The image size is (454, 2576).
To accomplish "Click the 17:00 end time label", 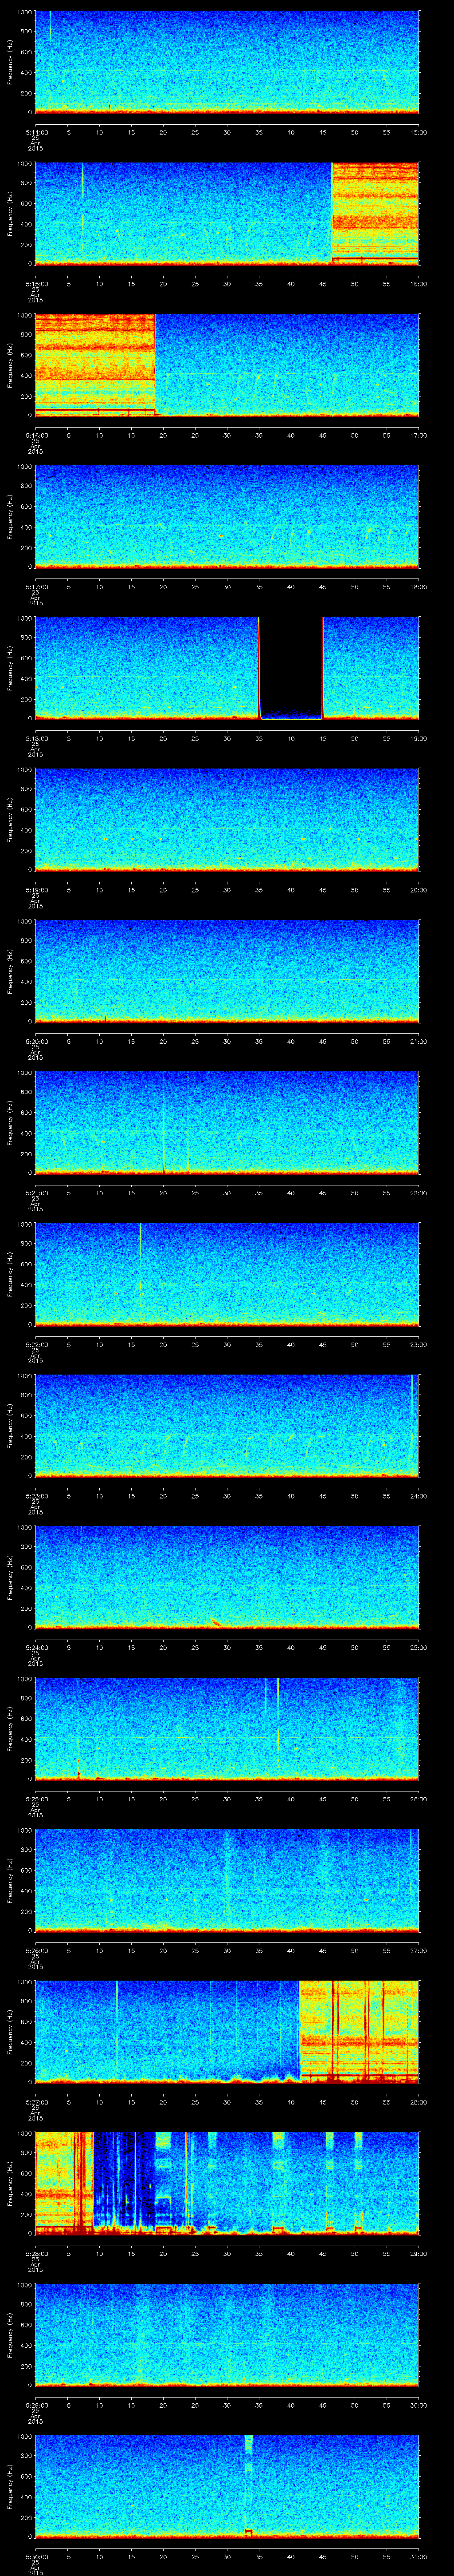I will click(418, 435).
